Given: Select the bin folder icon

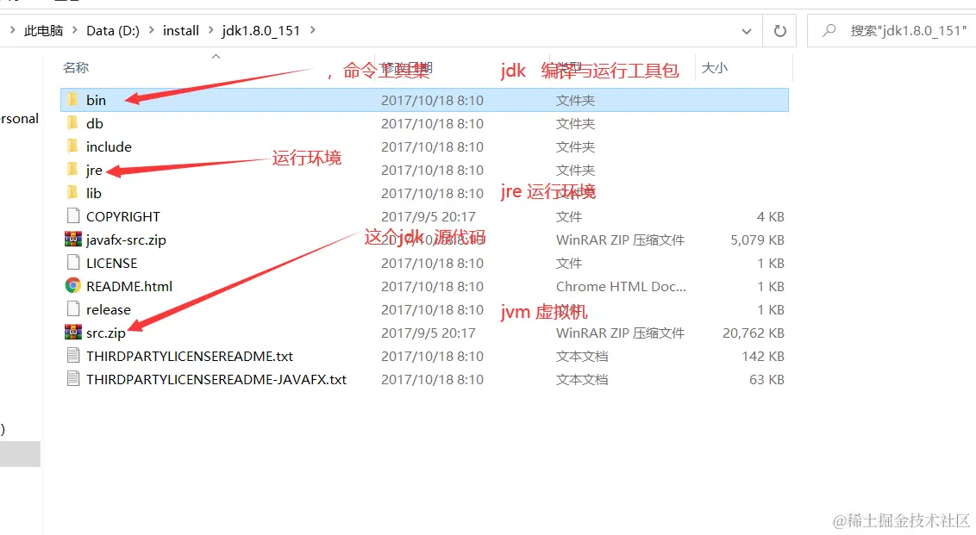Looking at the screenshot, I should tap(72, 100).
